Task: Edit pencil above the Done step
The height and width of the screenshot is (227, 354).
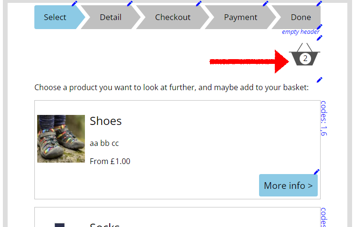Action: point(319,4)
